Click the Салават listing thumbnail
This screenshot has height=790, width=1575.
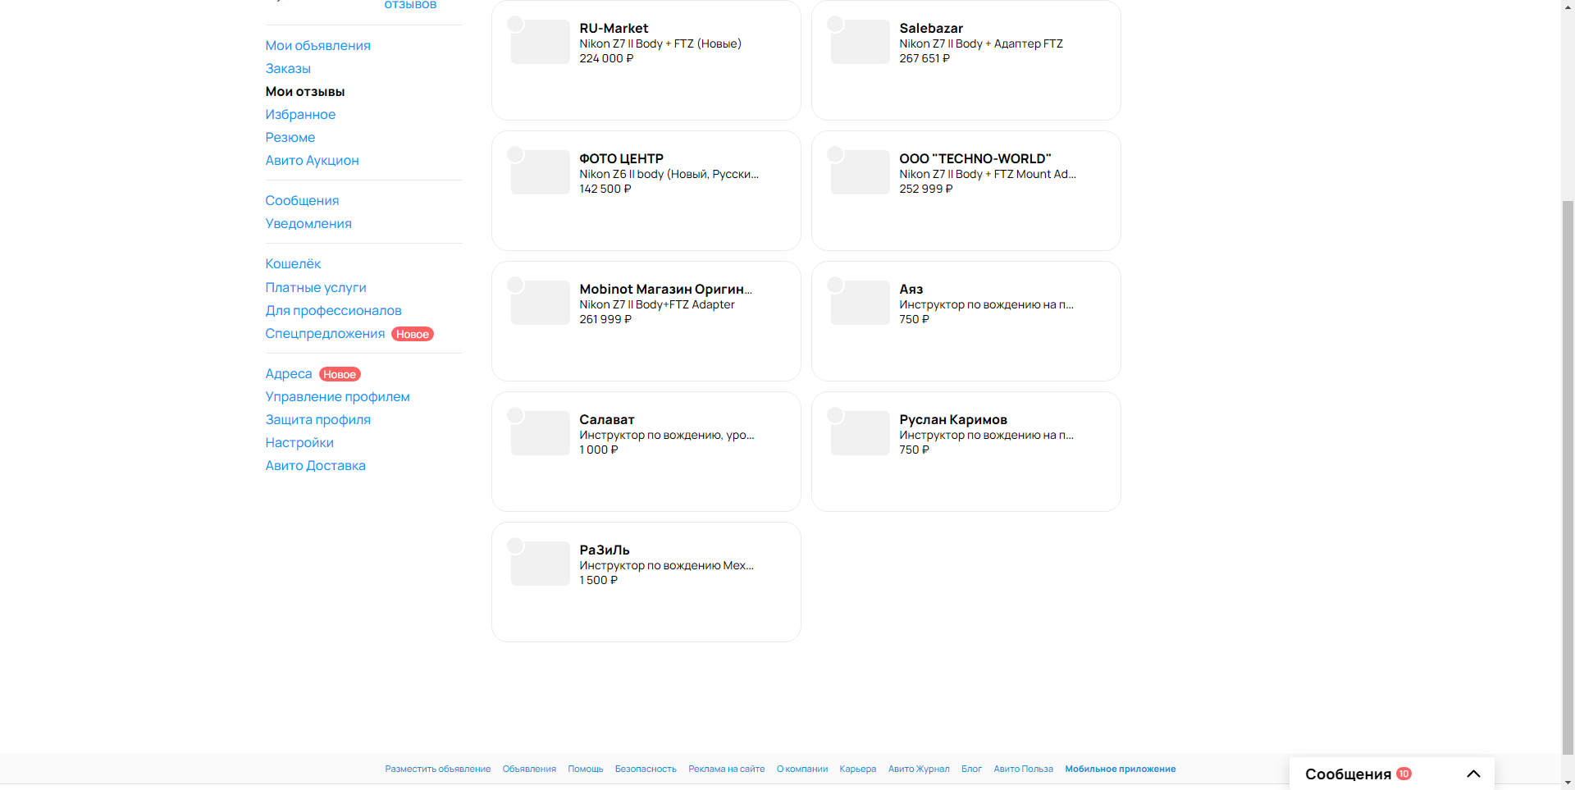[541, 433]
